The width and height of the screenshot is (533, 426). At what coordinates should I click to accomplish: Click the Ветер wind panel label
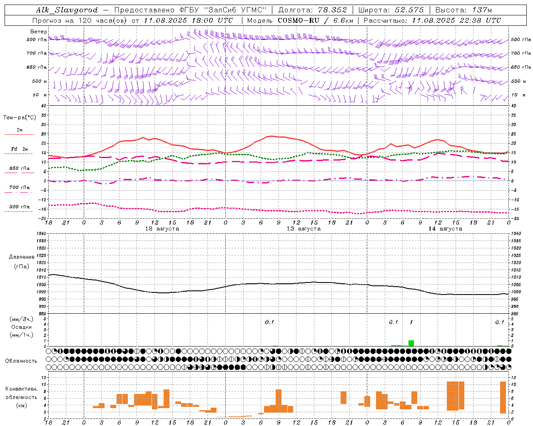39,32
